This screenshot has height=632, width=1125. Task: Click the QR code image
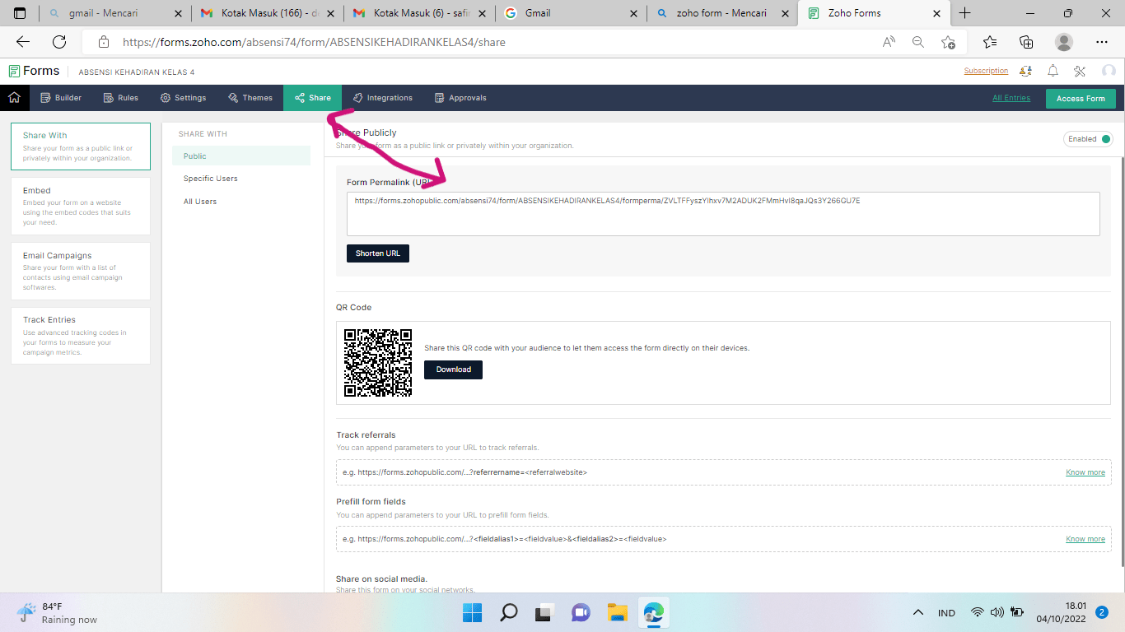pyautogui.click(x=378, y=363)
